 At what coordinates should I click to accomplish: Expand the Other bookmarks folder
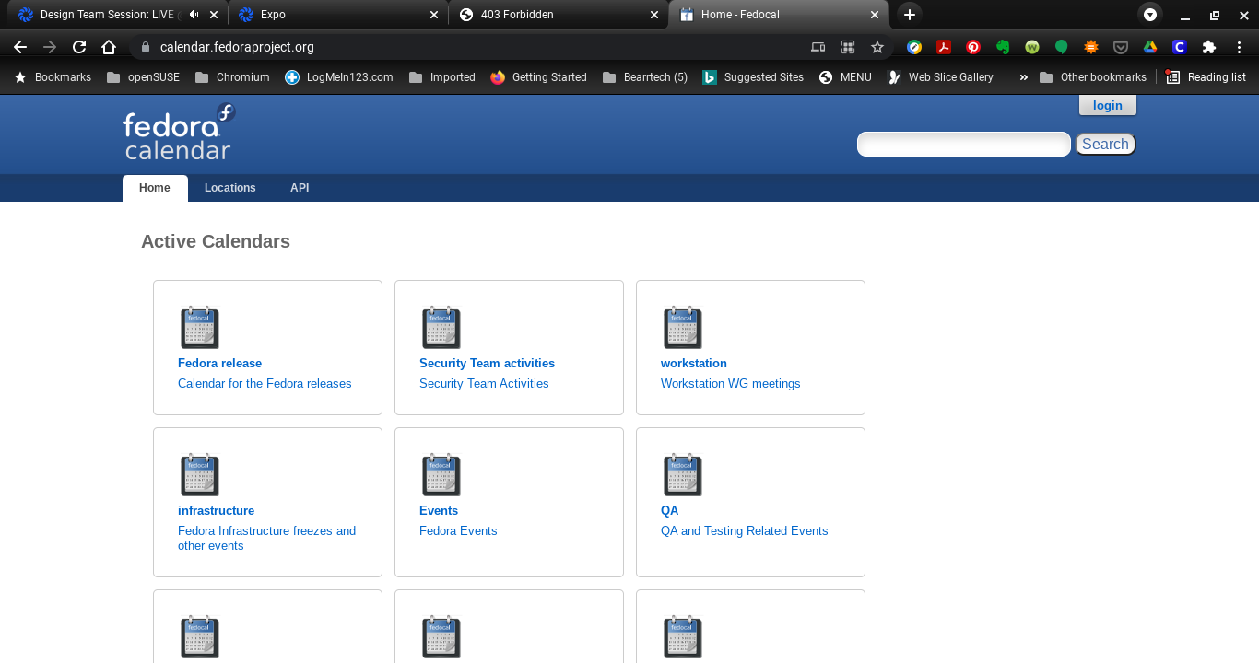point(1092,77)
